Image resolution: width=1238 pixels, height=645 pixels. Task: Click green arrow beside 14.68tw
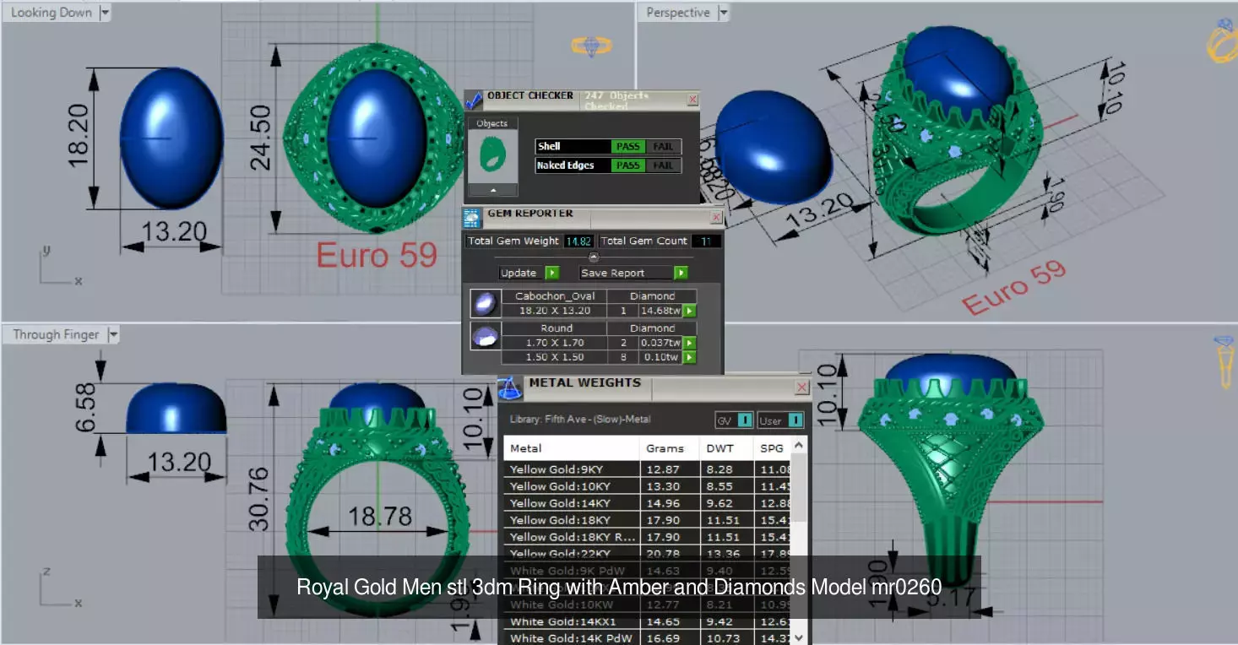(x=690, y=311)
